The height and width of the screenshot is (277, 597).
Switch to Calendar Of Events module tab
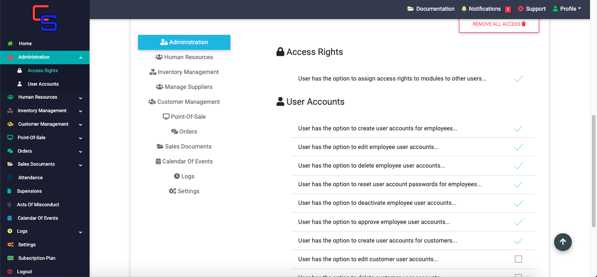click(184, 162)
